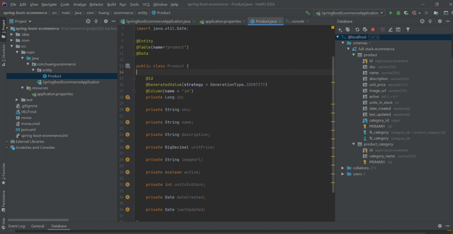Run SpringBootEcommerceApplication with green play icon
Image resolution: width=453 pixels, height=234 pixels.
click(391, 13)
